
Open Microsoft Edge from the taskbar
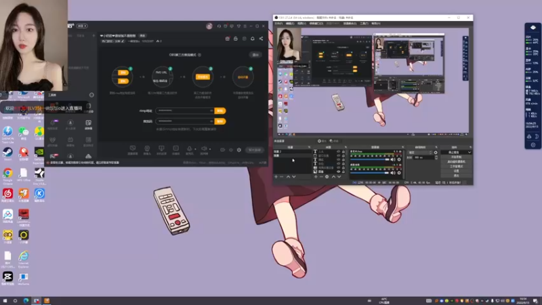point(26,301)
